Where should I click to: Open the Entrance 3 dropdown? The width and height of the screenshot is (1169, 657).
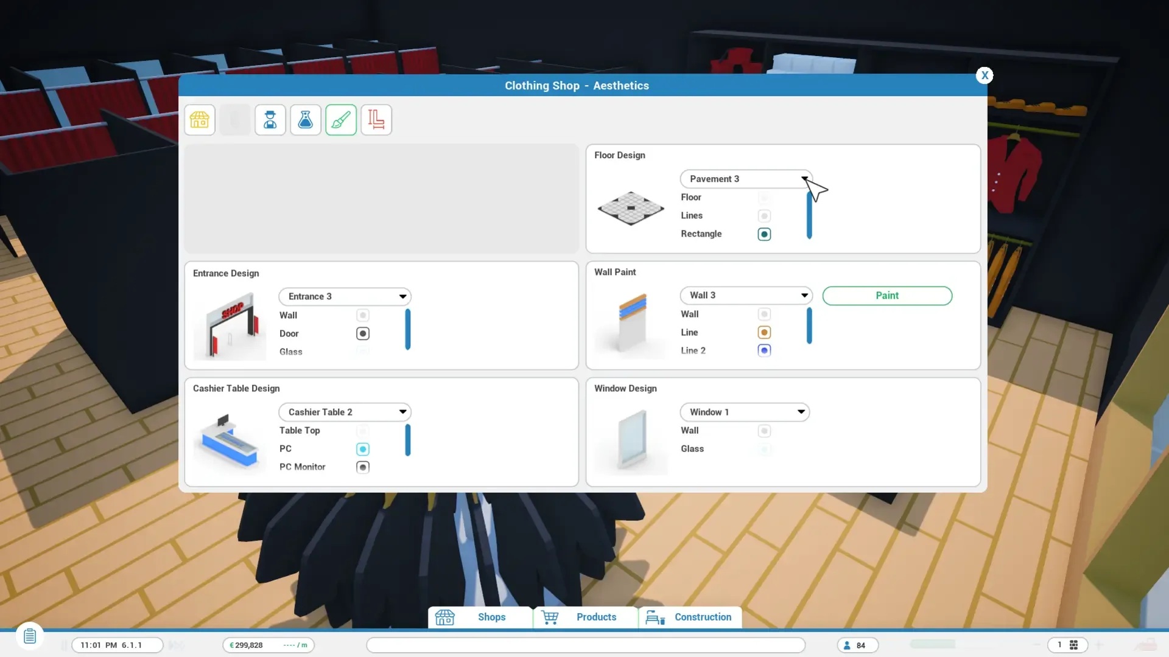tap(345, 296)
